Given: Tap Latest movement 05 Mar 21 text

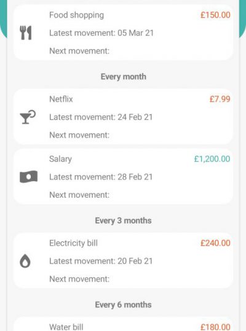Looking at the screenshot, I should (x=101, y=33).
